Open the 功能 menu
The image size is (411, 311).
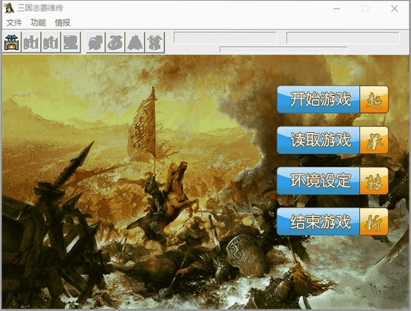[38, 23]
